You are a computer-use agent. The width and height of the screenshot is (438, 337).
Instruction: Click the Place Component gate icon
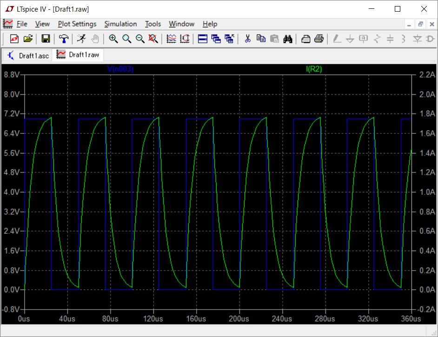(430, 39)
